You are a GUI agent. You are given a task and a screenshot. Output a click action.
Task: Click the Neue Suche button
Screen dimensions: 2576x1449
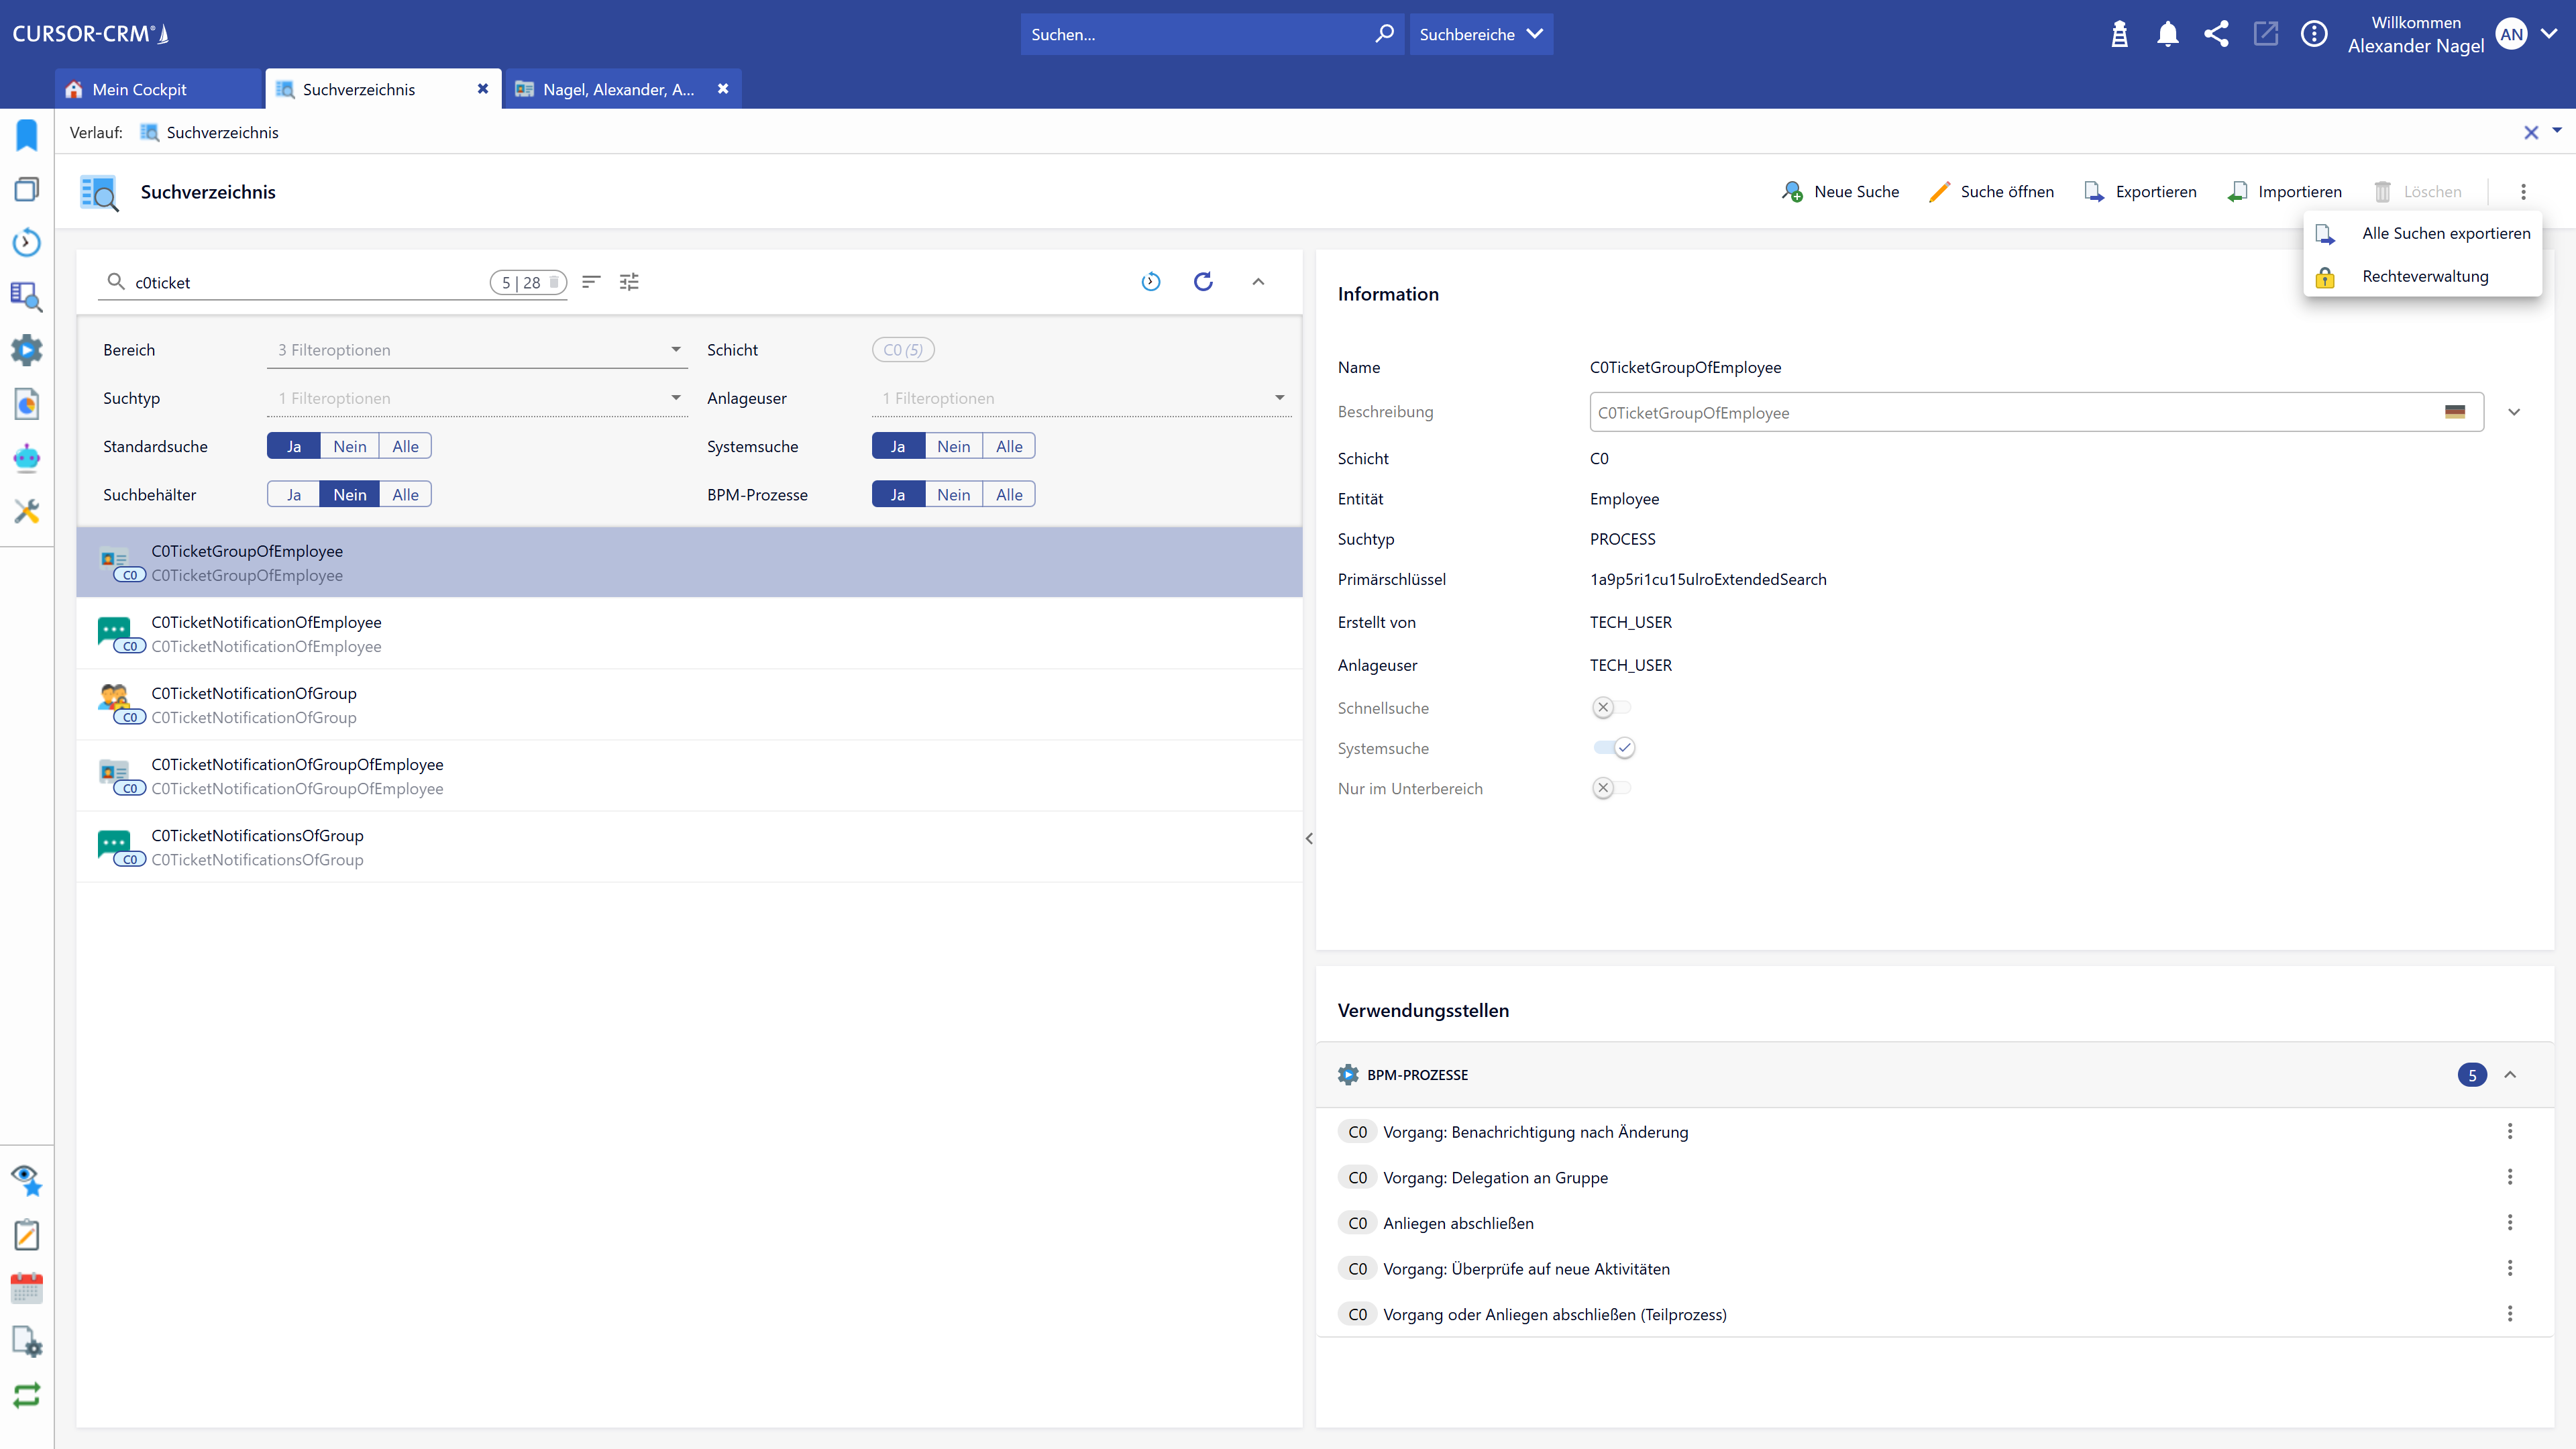1840,191
